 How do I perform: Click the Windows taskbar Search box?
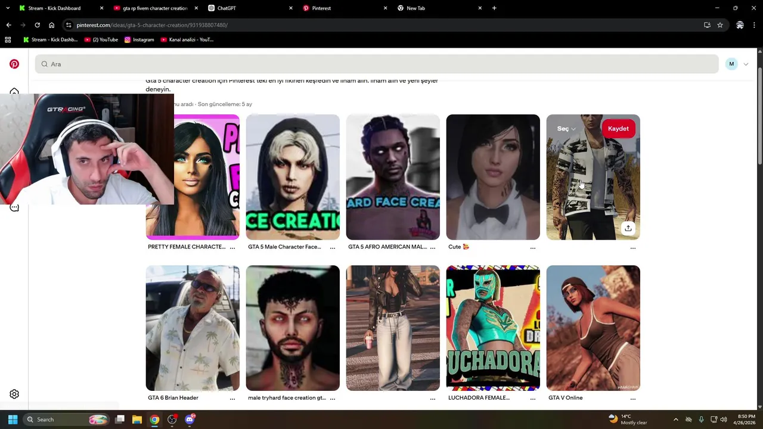(67, 419)
